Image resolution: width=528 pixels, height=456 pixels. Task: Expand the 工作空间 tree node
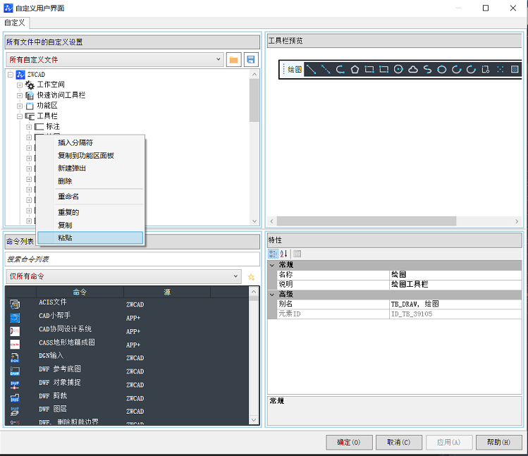coord(20,85)
